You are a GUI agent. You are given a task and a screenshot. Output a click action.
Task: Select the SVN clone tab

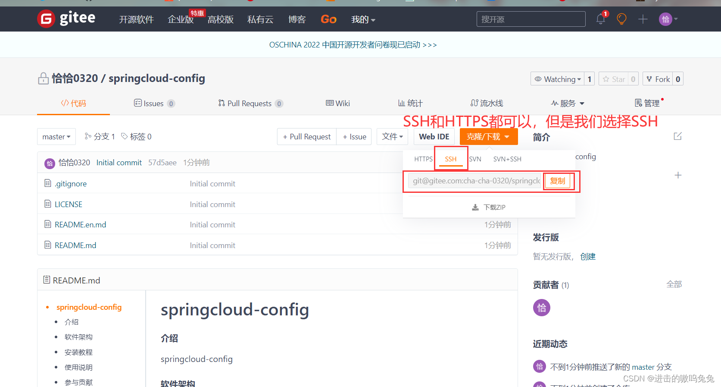[475, 159]
